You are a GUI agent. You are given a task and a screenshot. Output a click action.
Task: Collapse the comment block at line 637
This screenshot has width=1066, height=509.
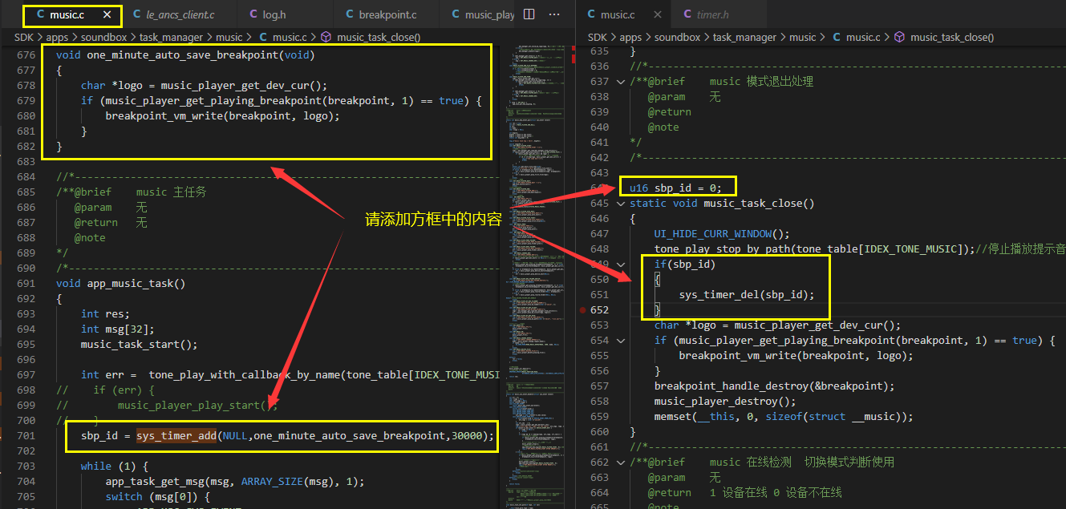point(620,81)
